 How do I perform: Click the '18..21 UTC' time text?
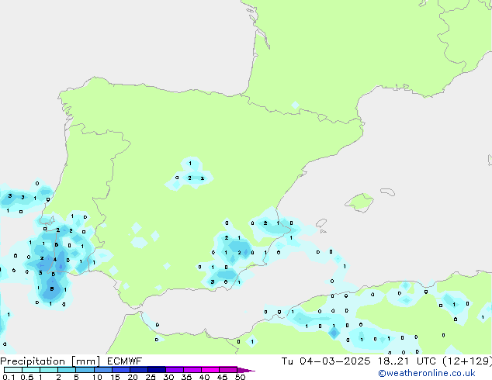(407, 361)
